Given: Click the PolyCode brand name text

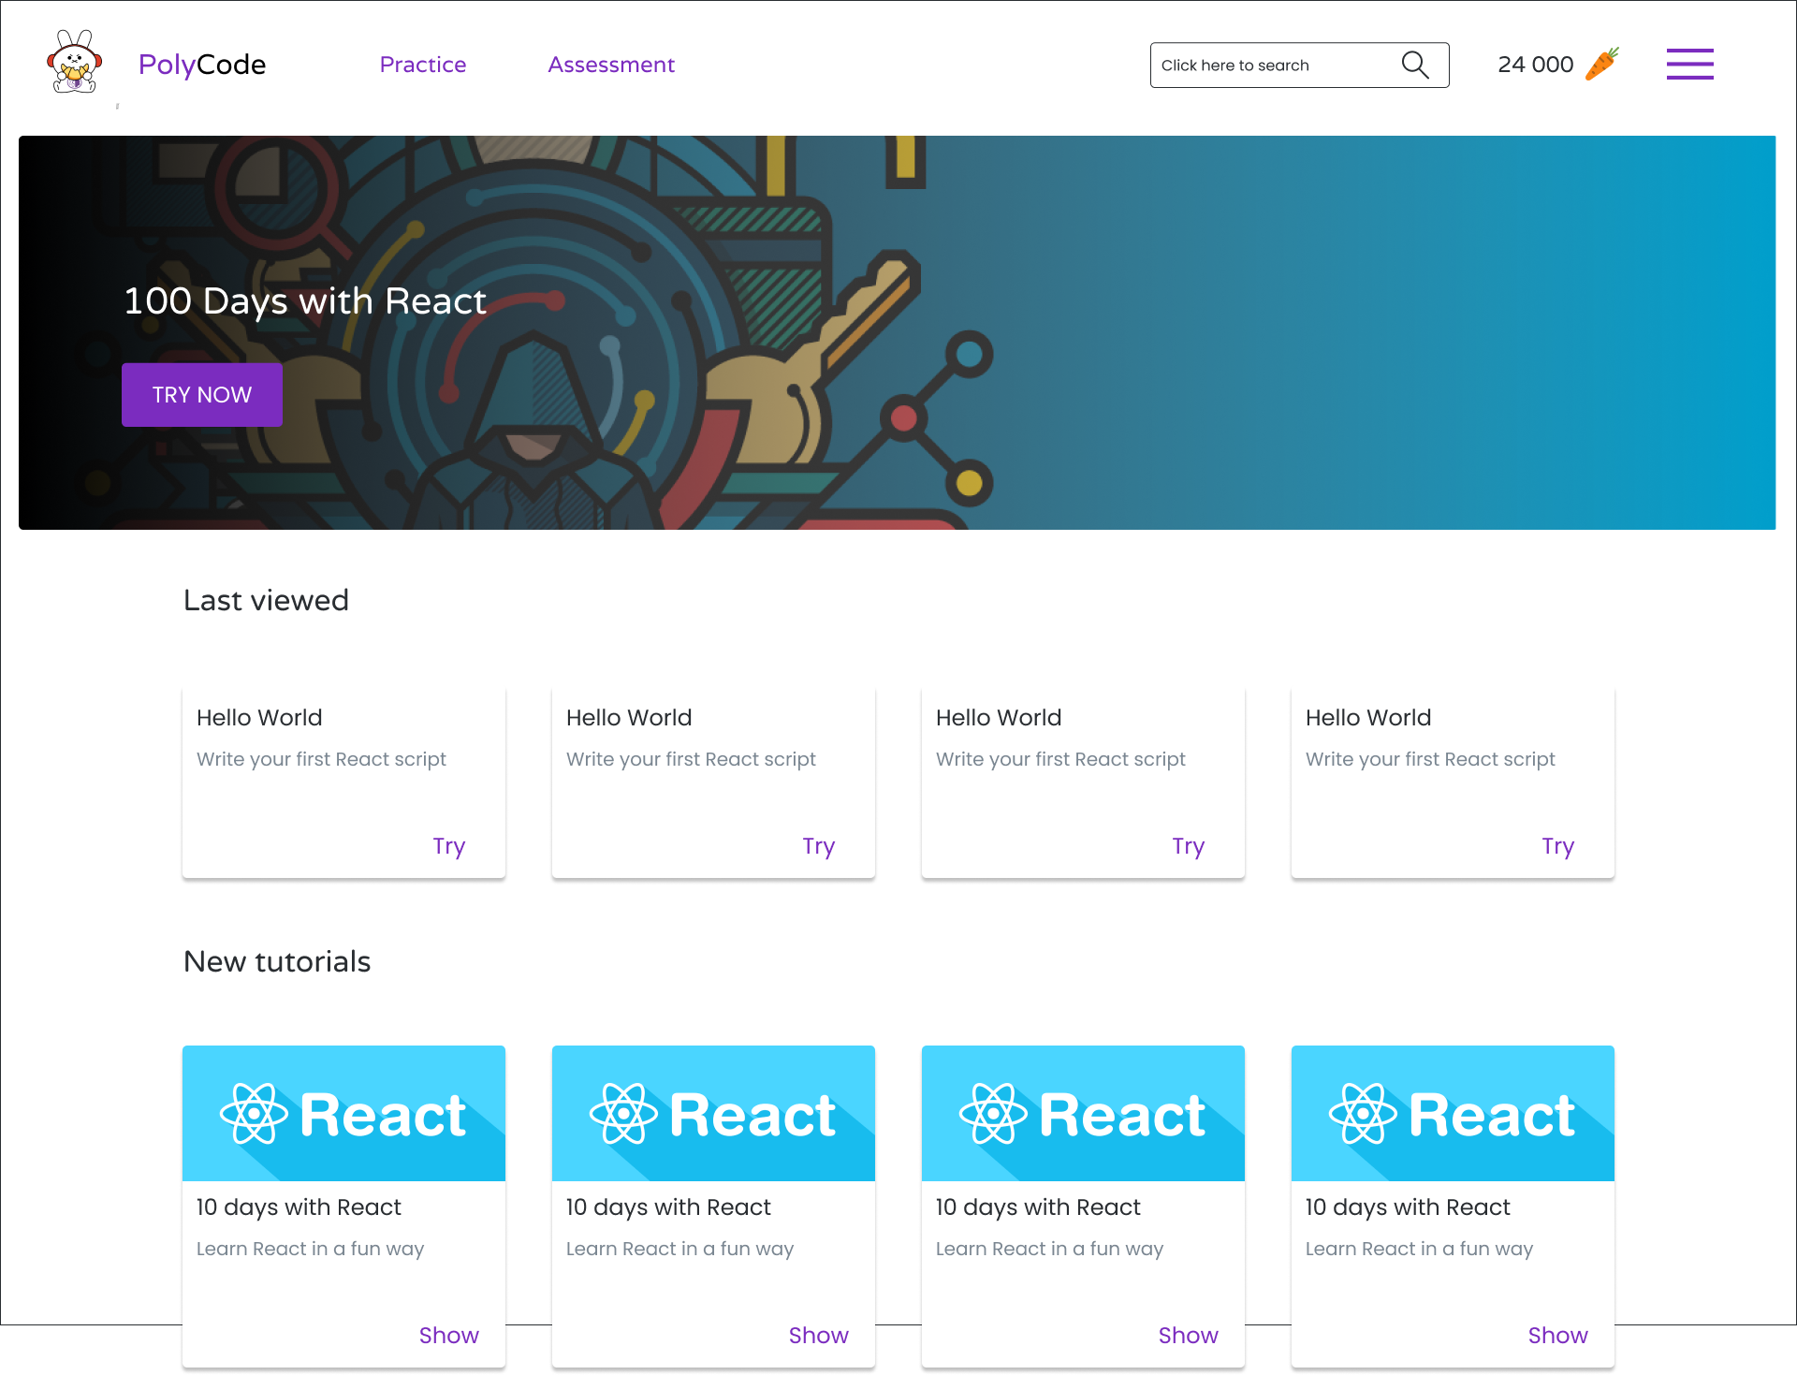Looking at the screenshot, I should coord(202,65).
